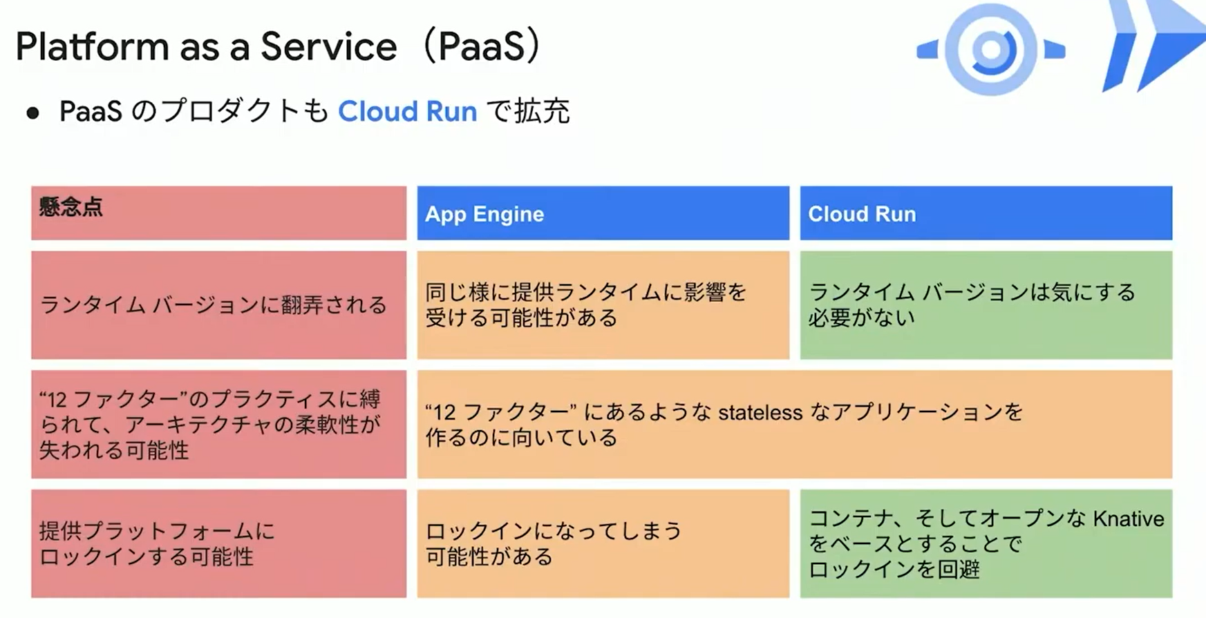
Task: Click the blue Cloud Run link text
Action: tap(407, 111)
